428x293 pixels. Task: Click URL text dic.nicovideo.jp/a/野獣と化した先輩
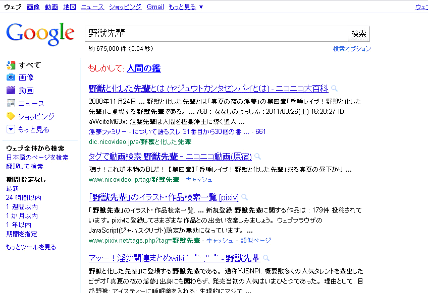click(140, 142)
